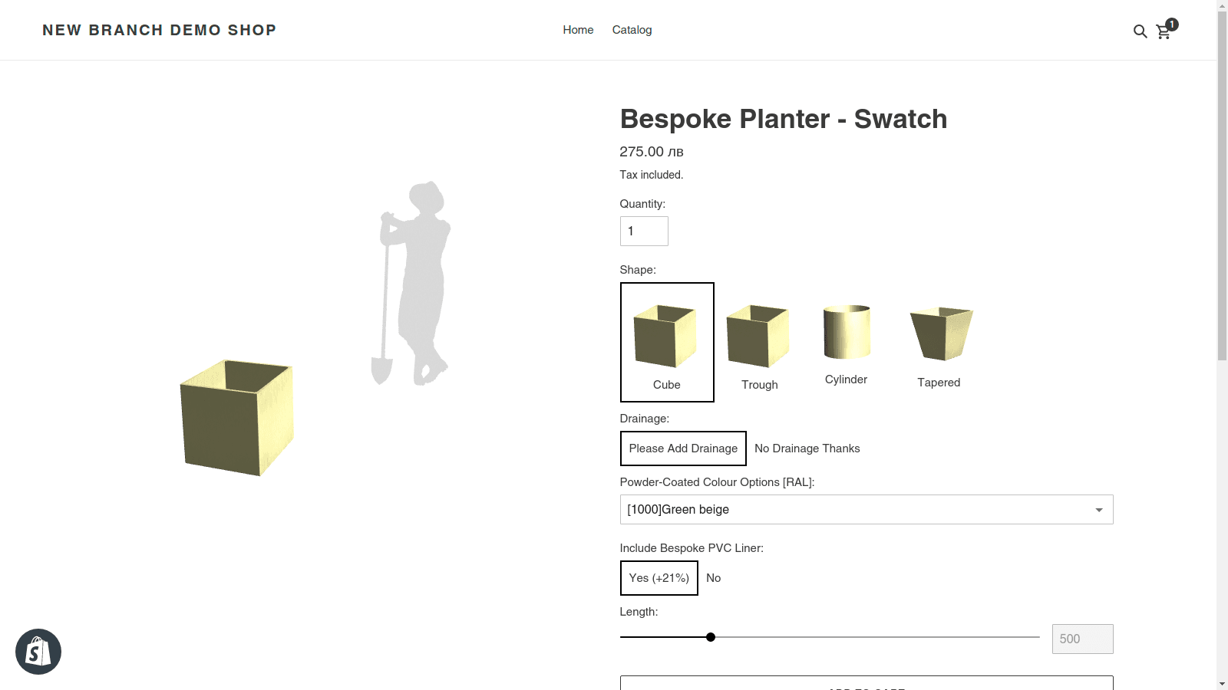Click the NEW BRANCH DEMO SHOP logo
Image resolution: width=1228 pixels, height=690 pixels.
coord(159,30)
